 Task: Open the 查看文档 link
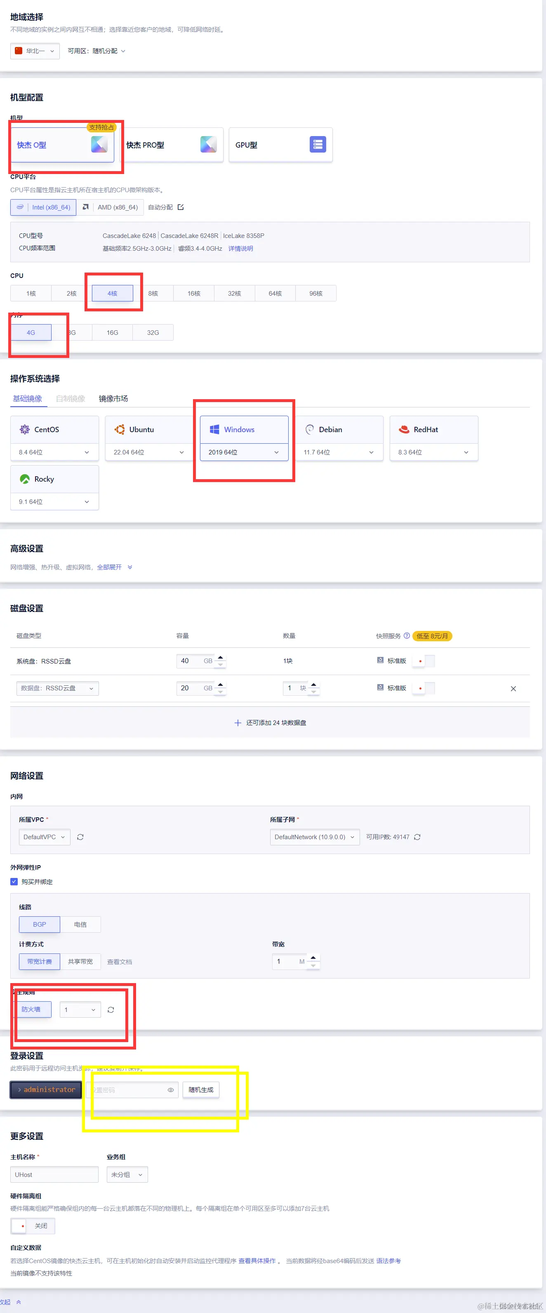coord(119,962)
